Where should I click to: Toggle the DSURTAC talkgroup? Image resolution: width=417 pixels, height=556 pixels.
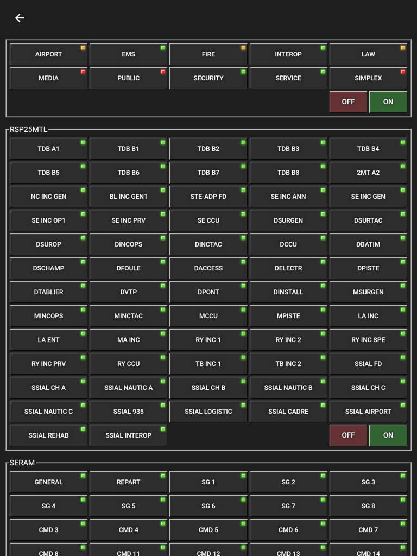click(368, 220)
